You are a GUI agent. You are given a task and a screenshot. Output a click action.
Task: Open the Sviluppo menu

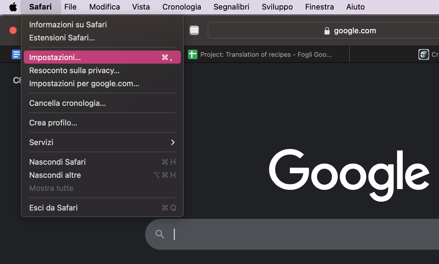[x=277, y=7]
